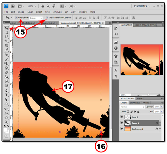Screen dimensions: 167x154
Task: Select the Crop tool
Action: click(6, 45)
